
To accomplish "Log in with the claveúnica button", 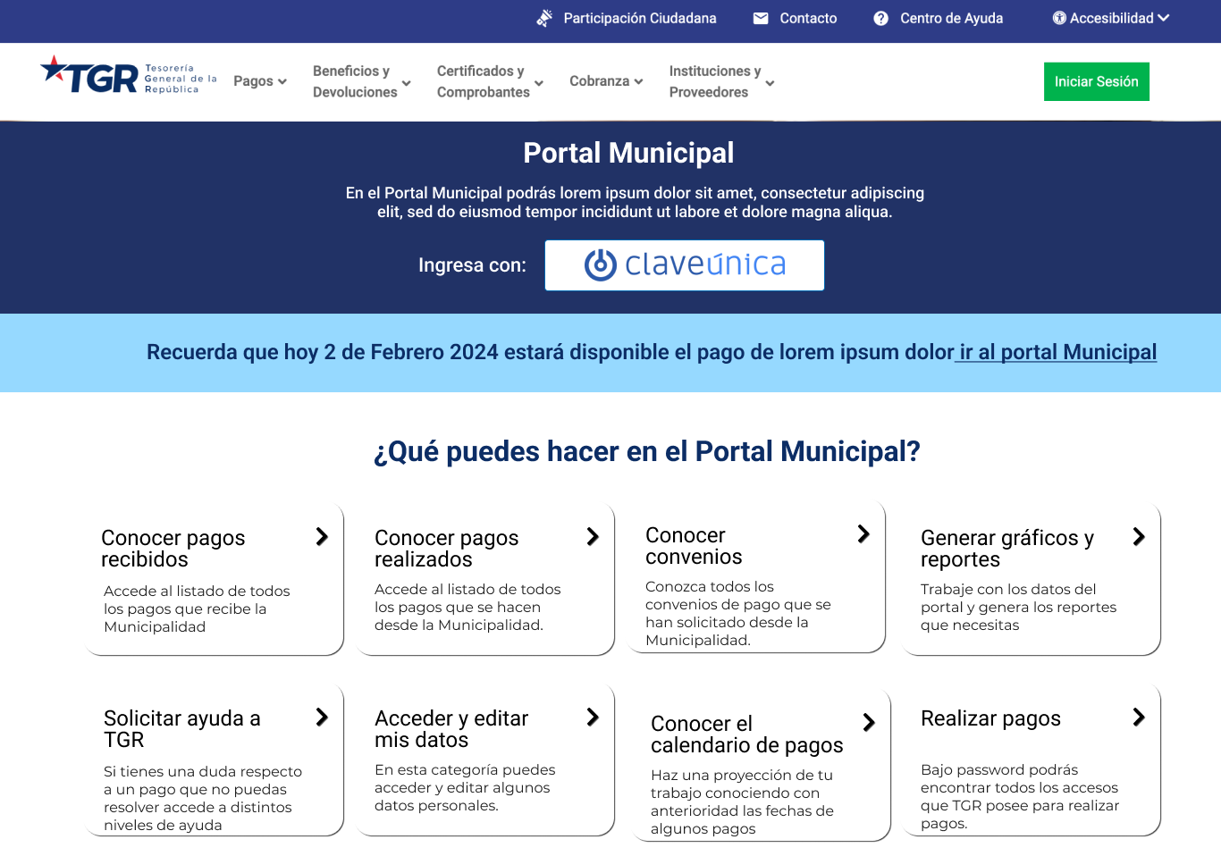I will click(685, 265).
